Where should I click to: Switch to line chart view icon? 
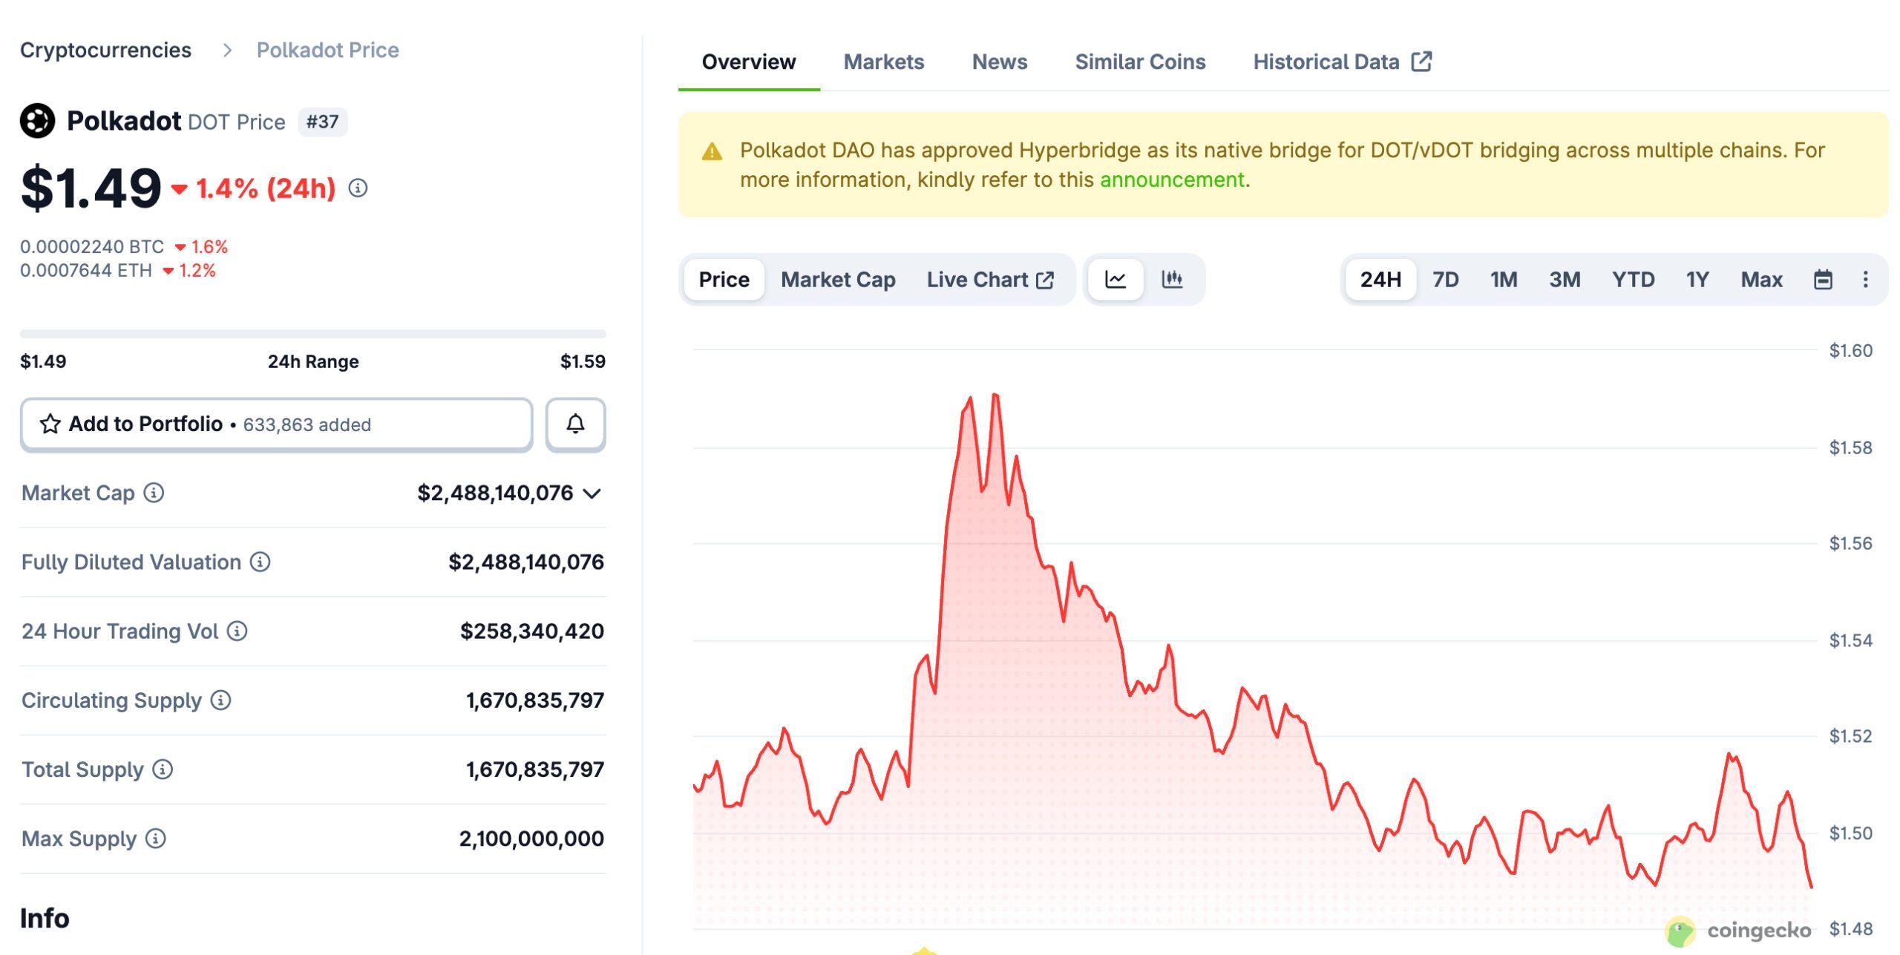point(1116,280)
